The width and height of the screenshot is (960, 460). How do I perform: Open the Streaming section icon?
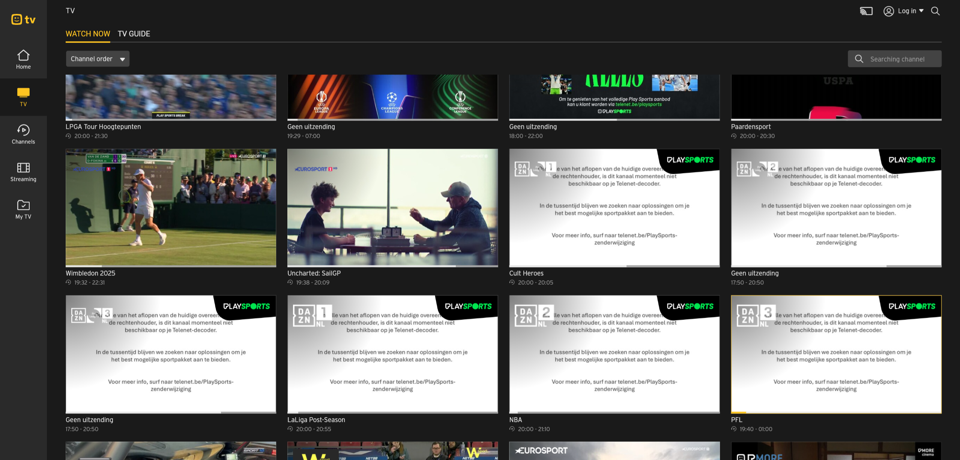(x=23, y=167)
